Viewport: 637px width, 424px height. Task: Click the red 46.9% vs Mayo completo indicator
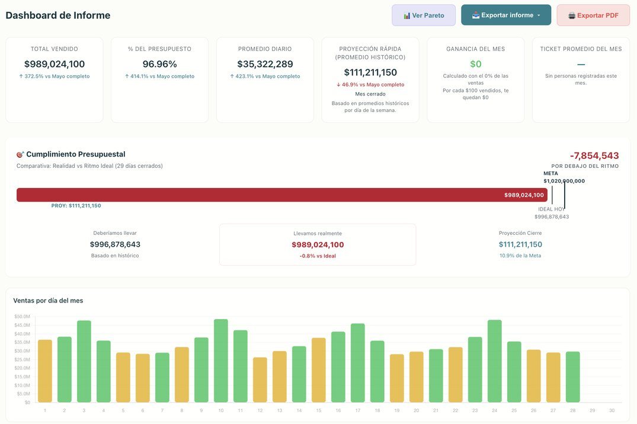pos(370,85)
